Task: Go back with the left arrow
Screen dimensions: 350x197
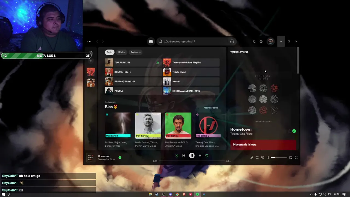Action: [x=97, y=41]
